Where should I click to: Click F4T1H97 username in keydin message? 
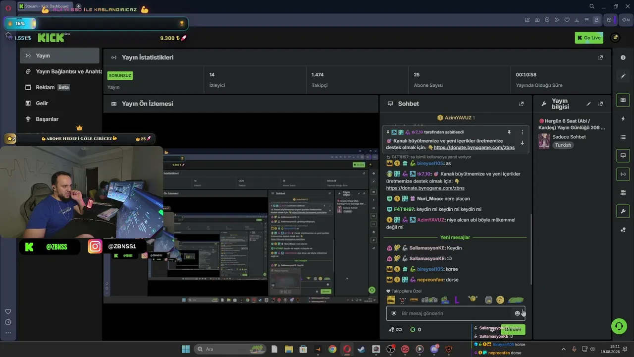click(404, 209)
